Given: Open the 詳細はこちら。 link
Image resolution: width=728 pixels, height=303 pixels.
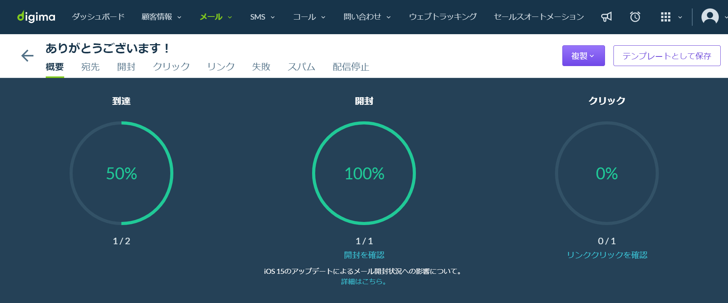Looking at the screenshot, I should pyautogui.click(x=364, y=281).
